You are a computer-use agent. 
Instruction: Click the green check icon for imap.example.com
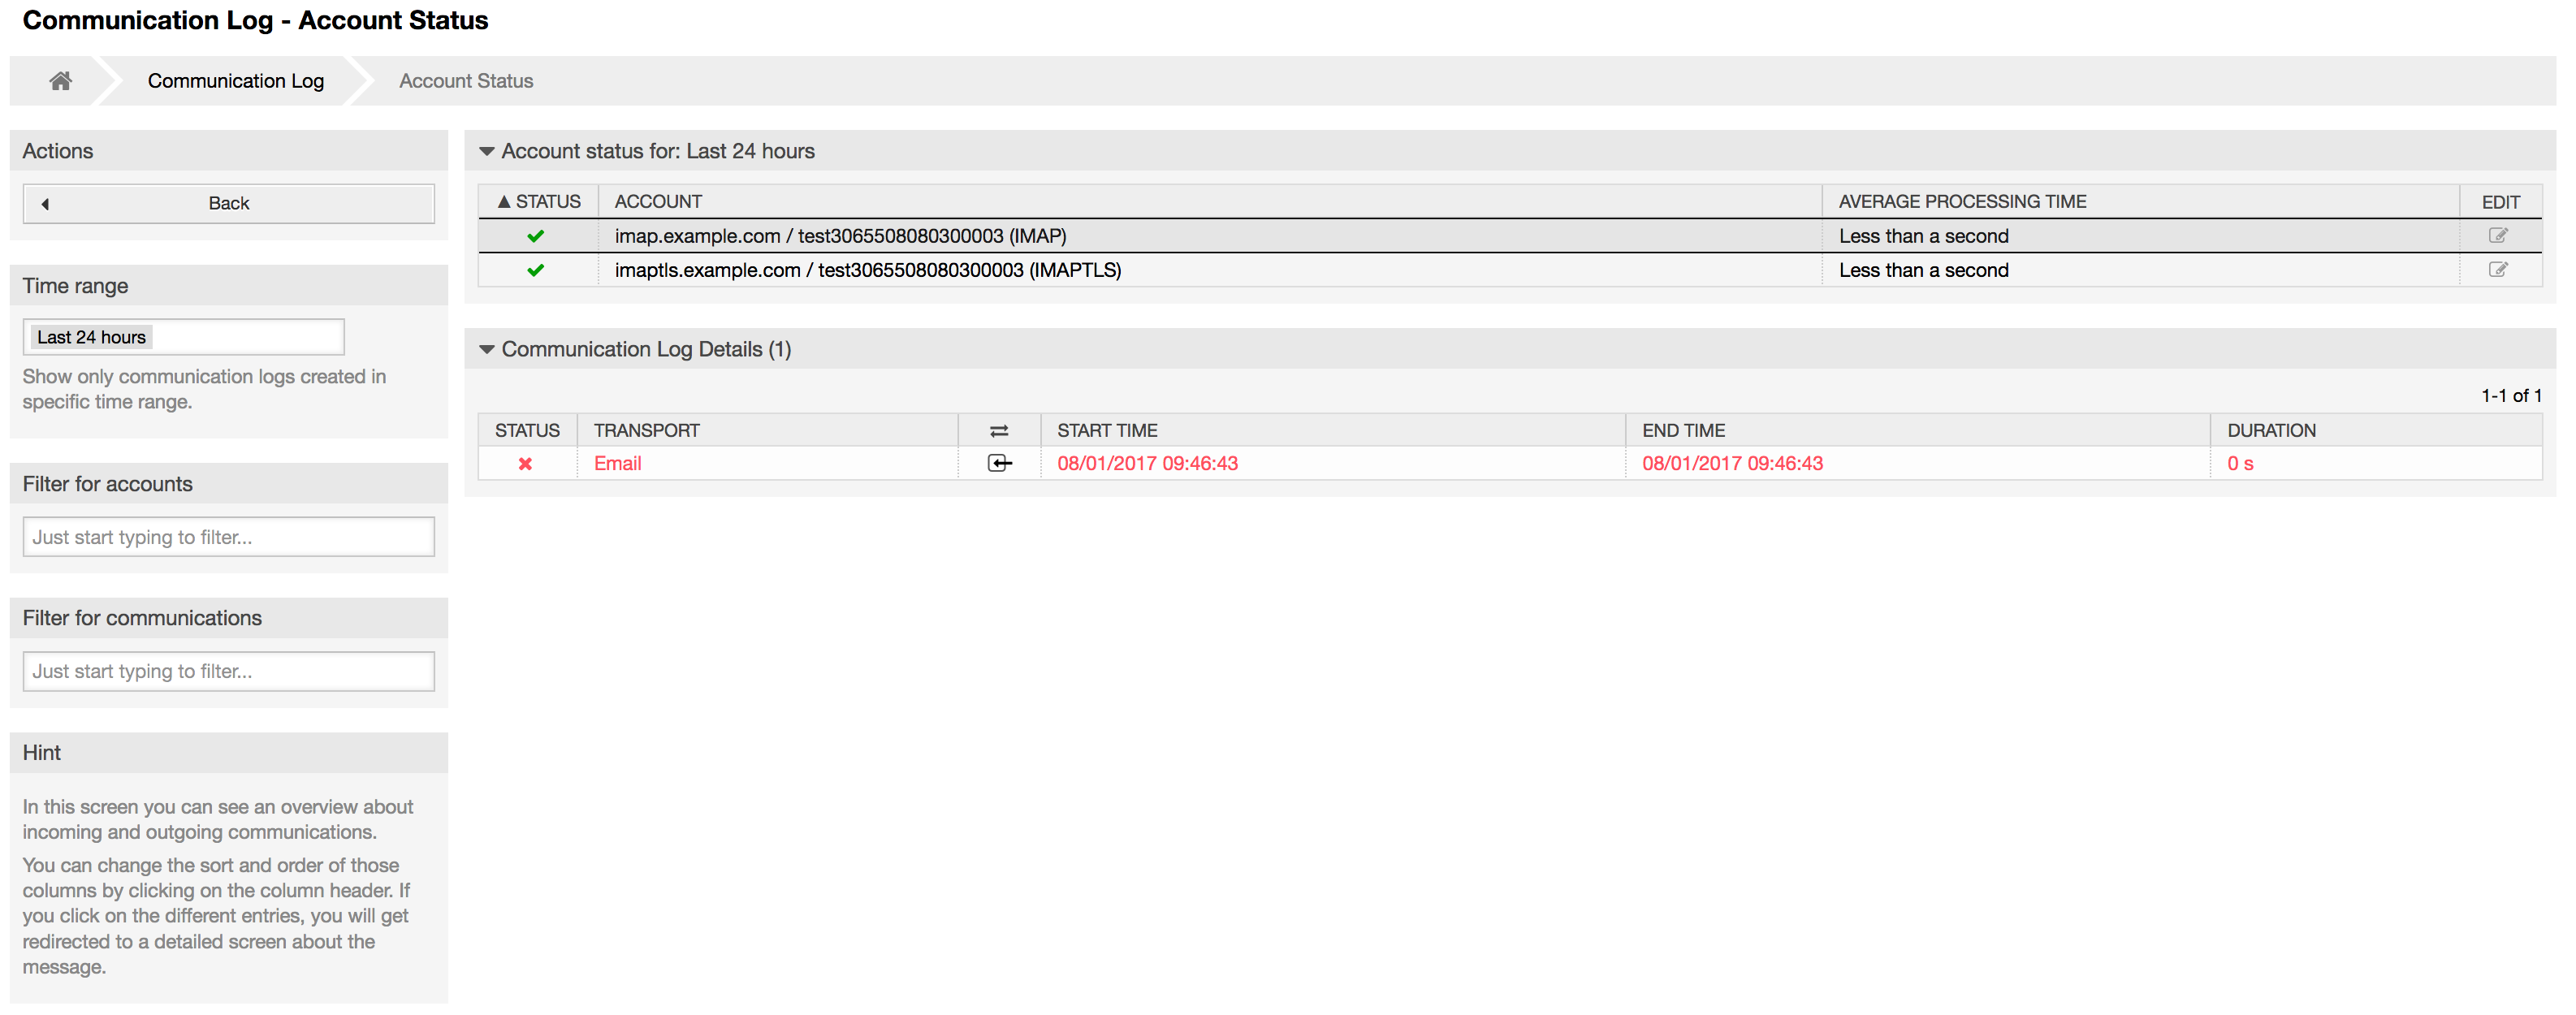(x=536, y=236)
